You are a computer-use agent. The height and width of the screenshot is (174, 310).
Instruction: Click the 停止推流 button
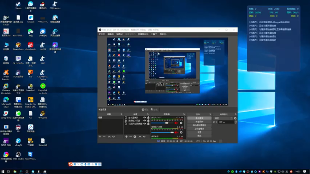pos(199,118)
